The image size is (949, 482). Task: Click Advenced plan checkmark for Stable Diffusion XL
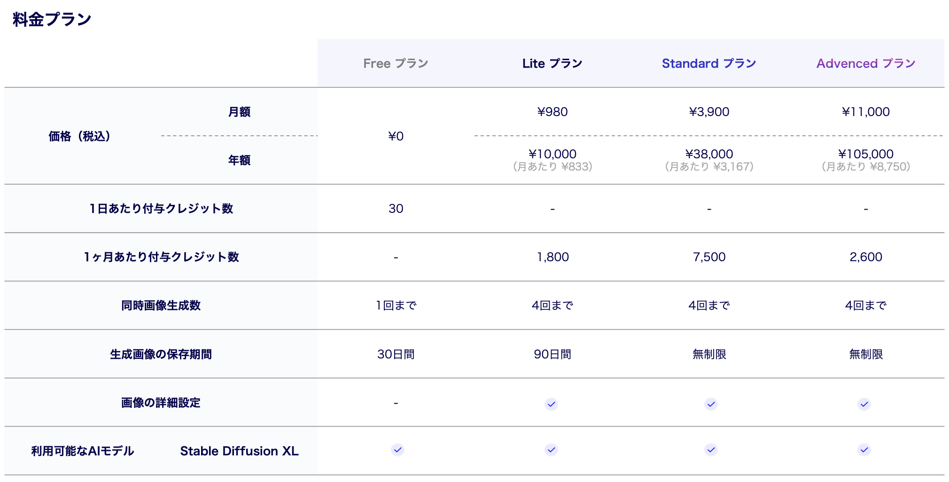point(864,450)
